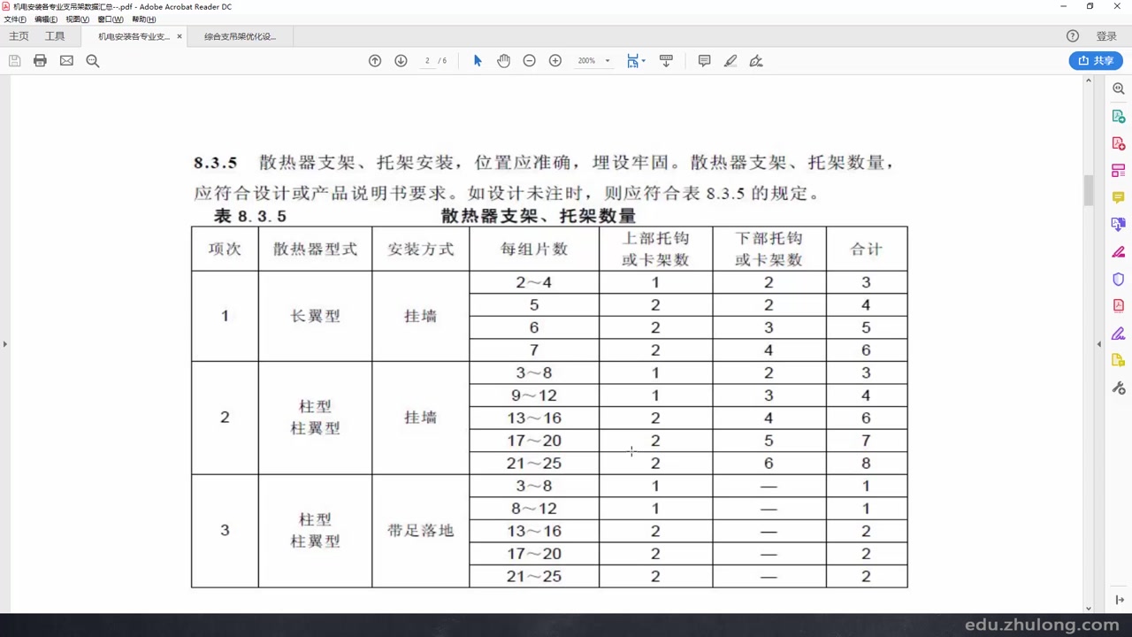1132x637 pixels.
Task: Click the scrollbar up arrow
Action: [x=1089, y=81]
